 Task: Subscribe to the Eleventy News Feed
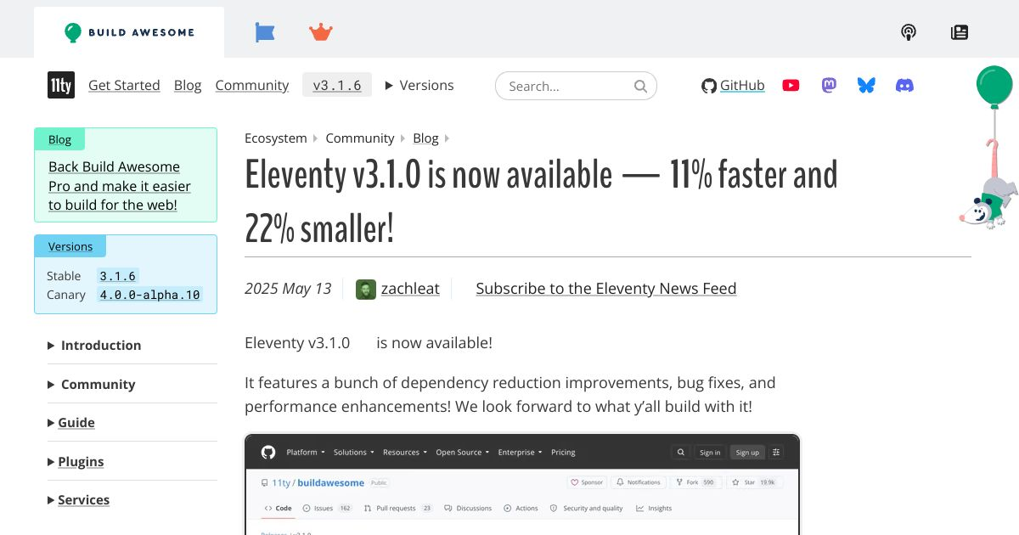click(606, 289)
